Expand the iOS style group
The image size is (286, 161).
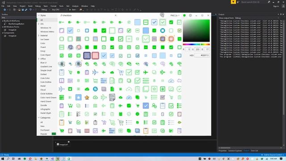pos(39,24)
